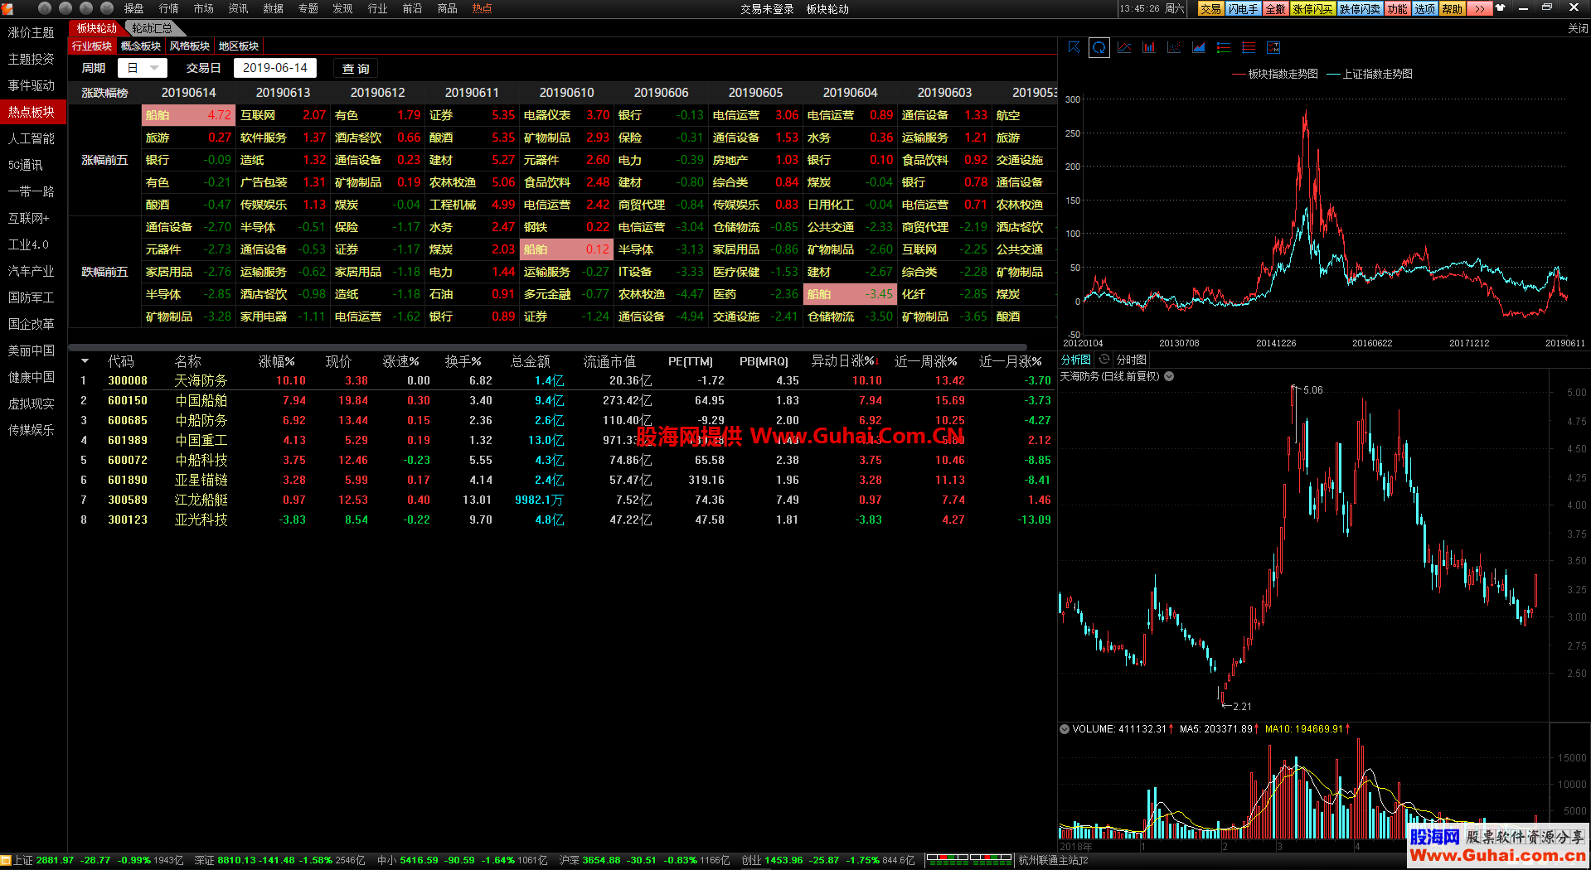The image size is (1591, 870).
Task: Open the 热点 menu
Action: coord(482,8)
